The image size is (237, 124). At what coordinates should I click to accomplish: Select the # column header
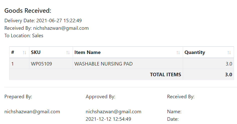click(x=19, y=52)
